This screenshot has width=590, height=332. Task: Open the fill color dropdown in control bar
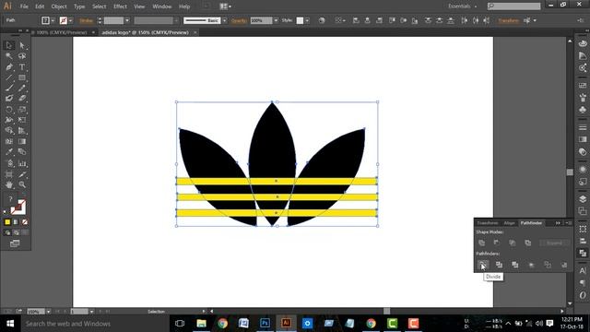[53, 20]
